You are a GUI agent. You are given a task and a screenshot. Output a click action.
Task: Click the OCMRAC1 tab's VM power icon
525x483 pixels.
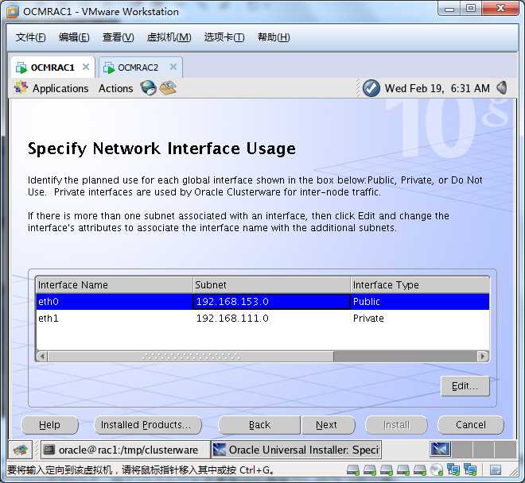[21, 68]
